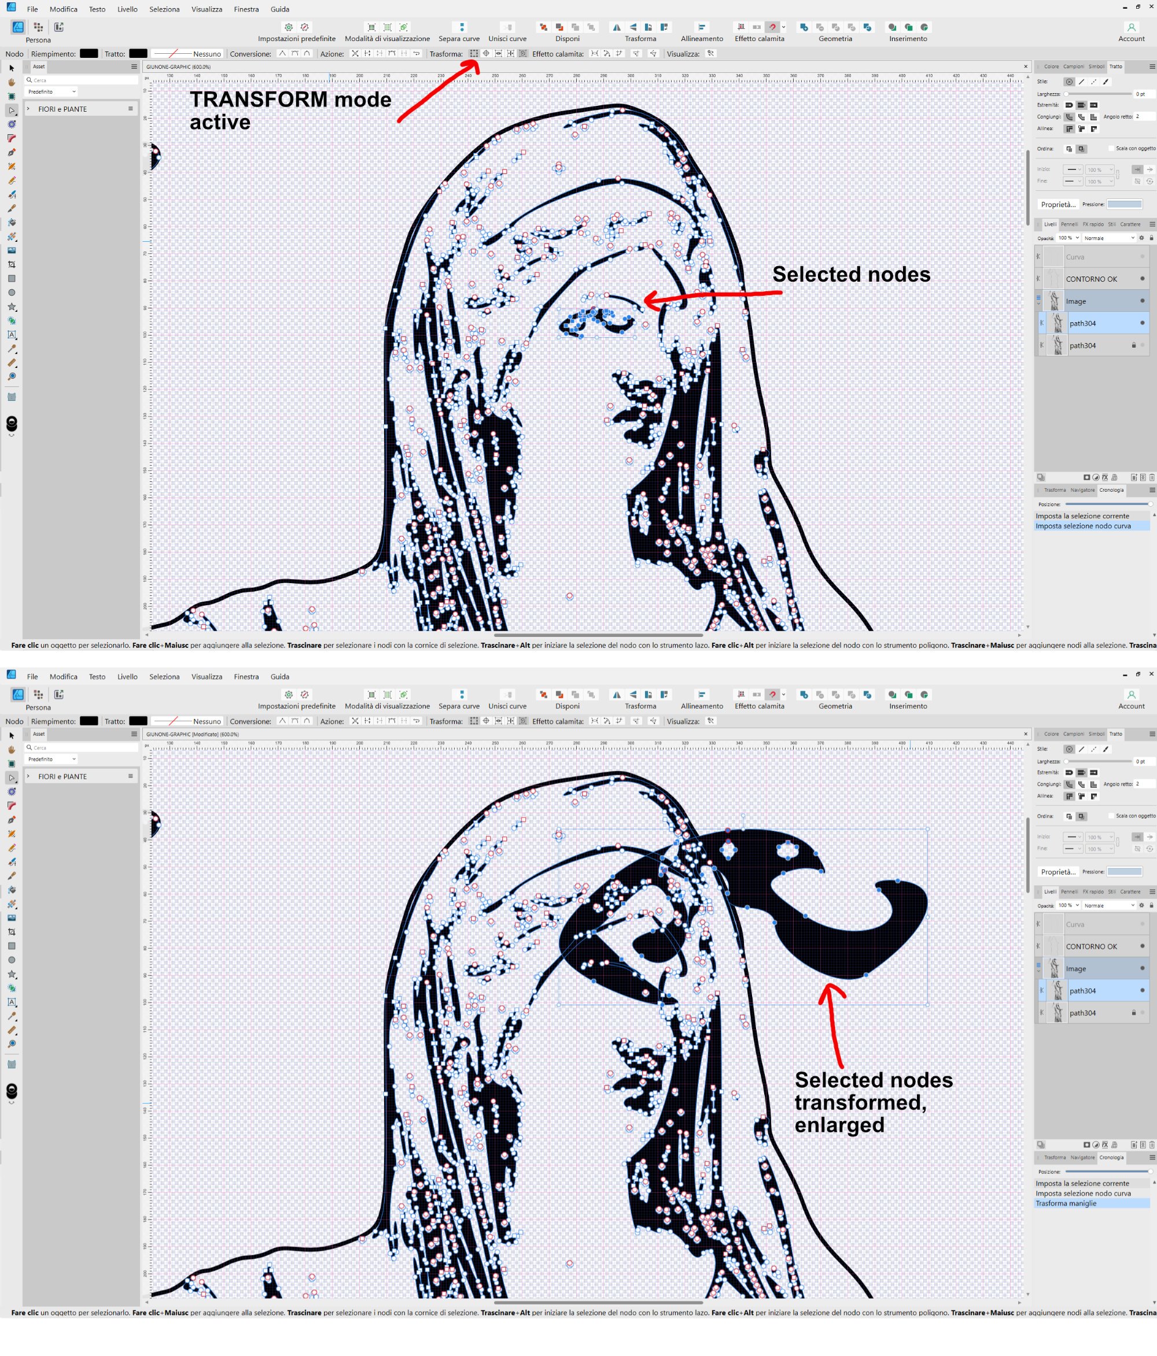Click sharp node Conversione icon in upper window
Screen dimensions: 1157x1356
(282, 54)
